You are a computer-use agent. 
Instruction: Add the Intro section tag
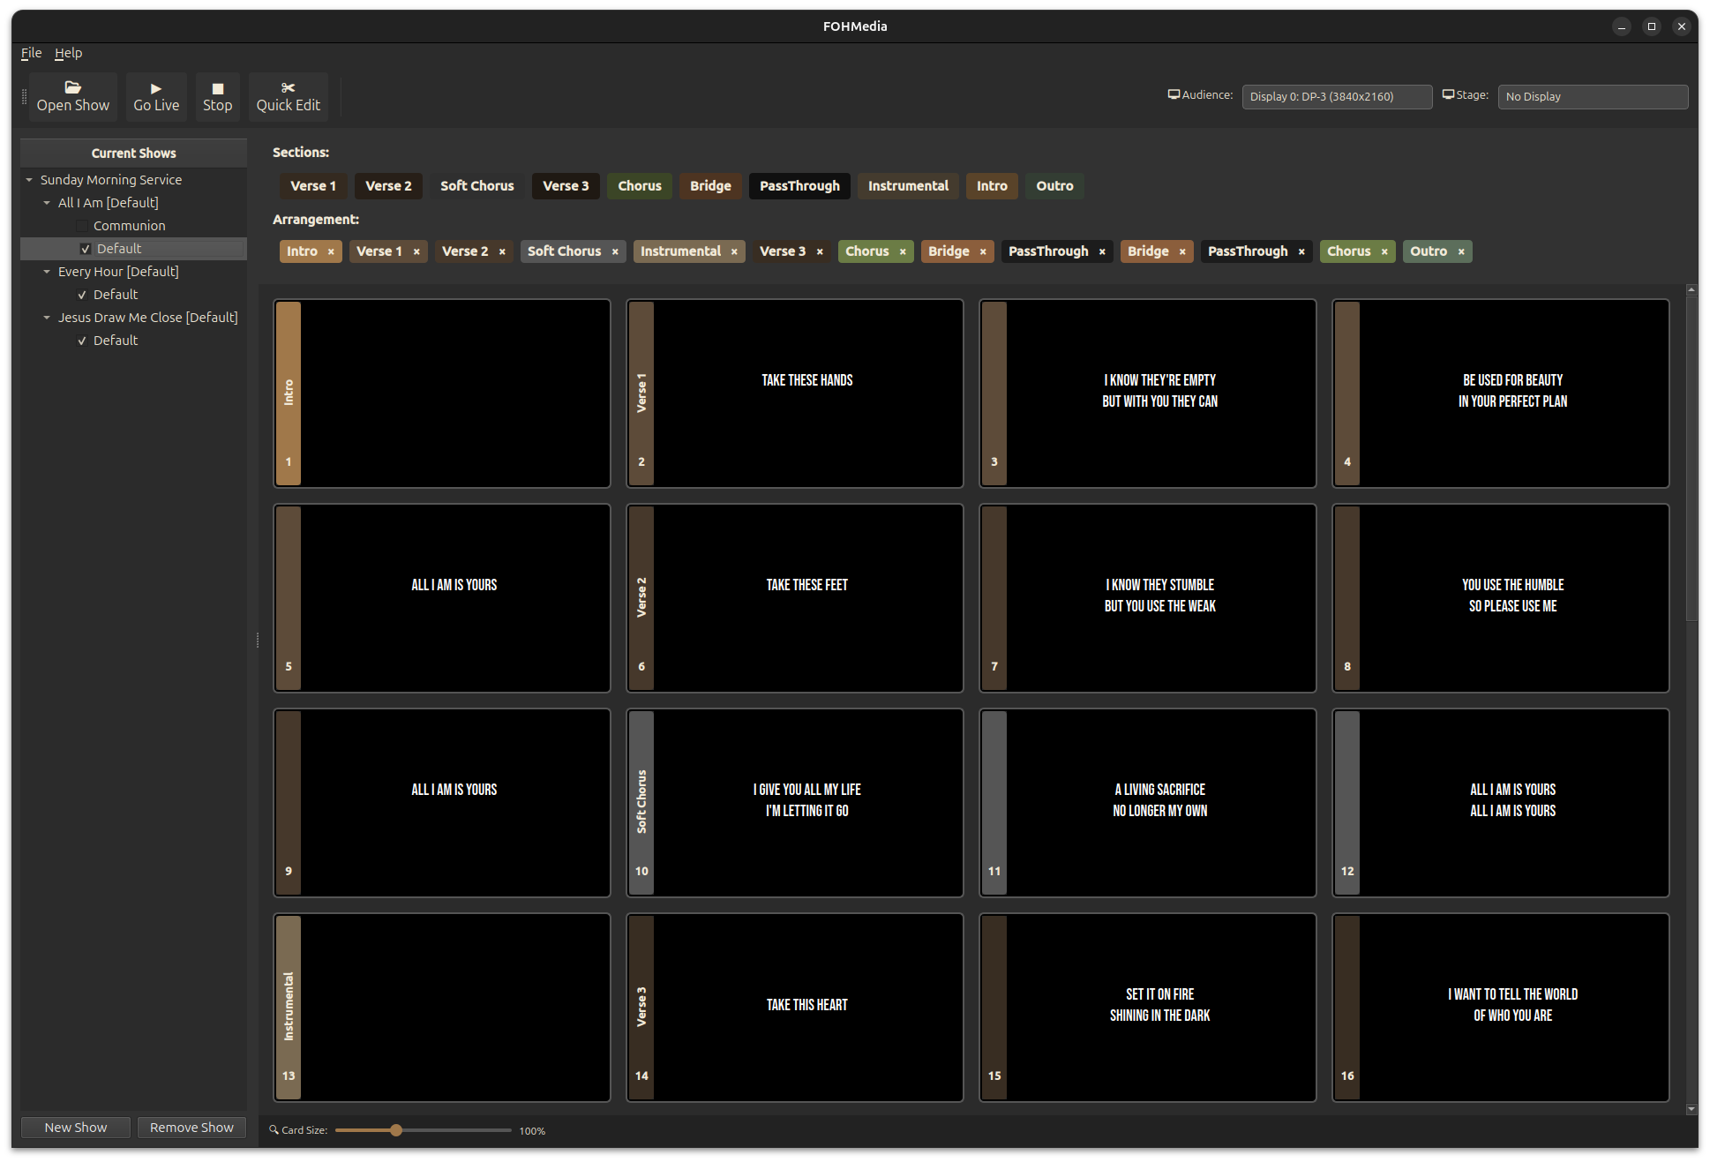(992, 186)
